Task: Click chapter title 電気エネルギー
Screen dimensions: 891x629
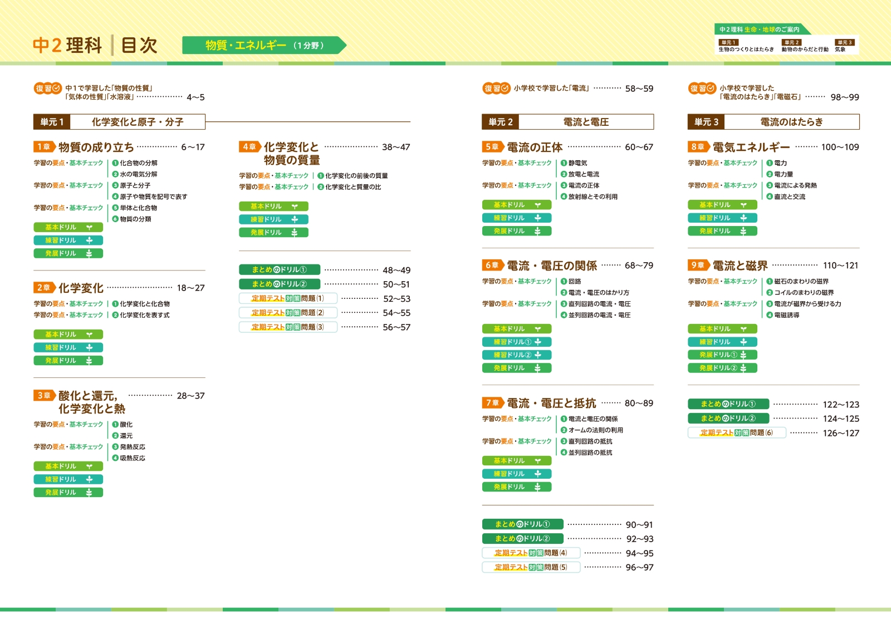Action: coord(751,147)
